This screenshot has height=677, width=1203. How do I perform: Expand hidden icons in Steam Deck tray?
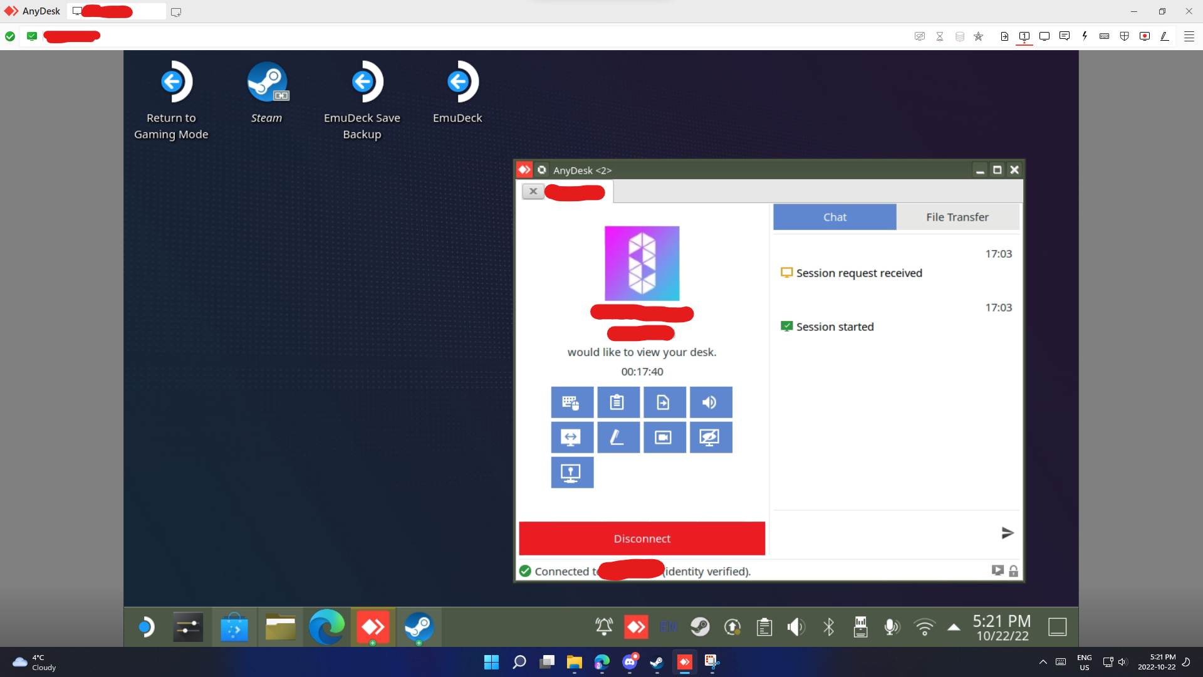click(x=954, y=627)
